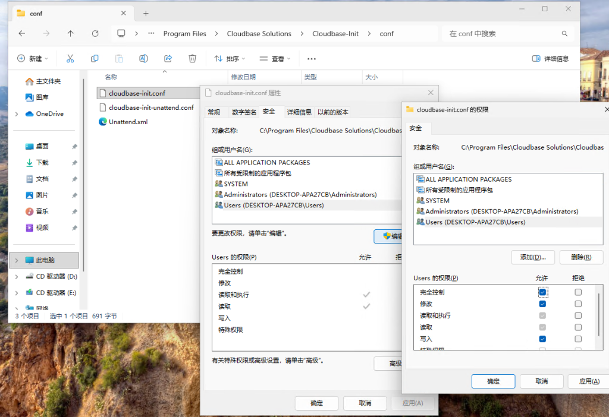Click the share icon in toolbar
This screenshot has height=417, width=609.
(x=168, y=58)
